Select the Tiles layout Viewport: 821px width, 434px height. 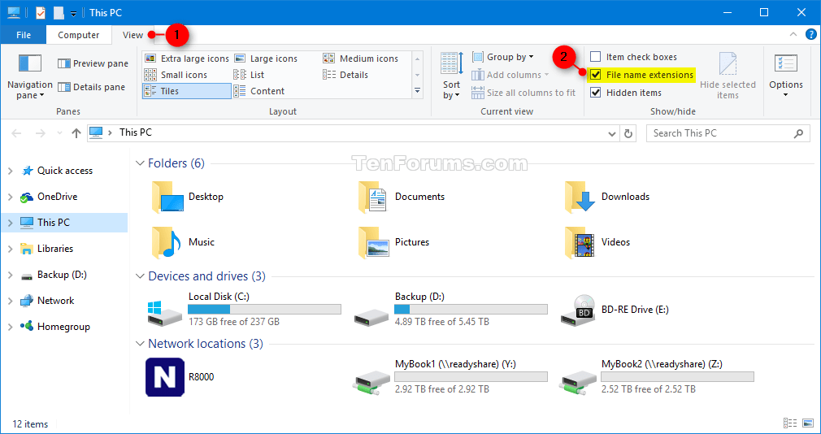pyautogui.click(x=186, y=91)
